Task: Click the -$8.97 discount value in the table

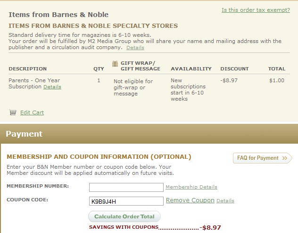Action: coord(229,80)
